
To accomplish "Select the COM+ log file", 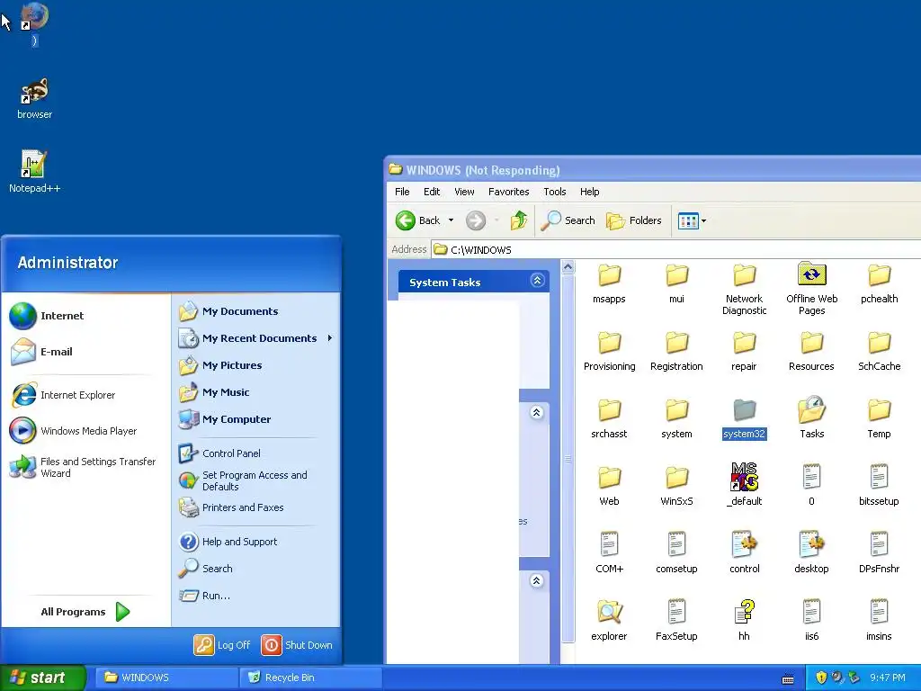I will point(609,553).
